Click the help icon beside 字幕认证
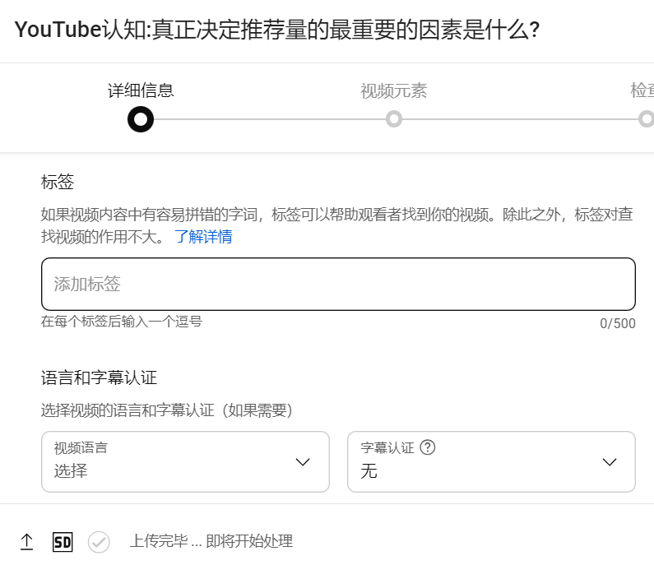The image size is (654, 565). (427, 448)
